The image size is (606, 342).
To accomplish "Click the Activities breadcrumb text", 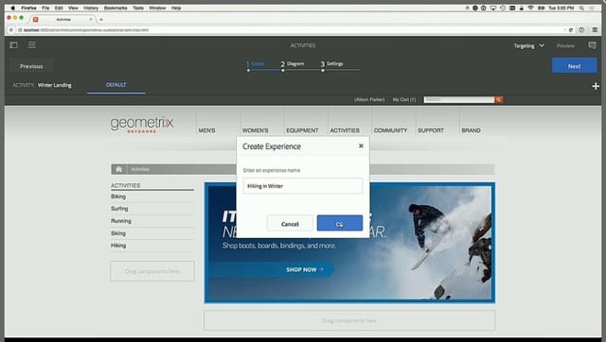I will [x=140, y=169].
